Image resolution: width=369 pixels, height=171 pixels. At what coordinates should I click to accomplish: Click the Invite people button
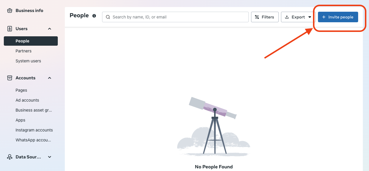pyautogui.click(x=338, y=17)
